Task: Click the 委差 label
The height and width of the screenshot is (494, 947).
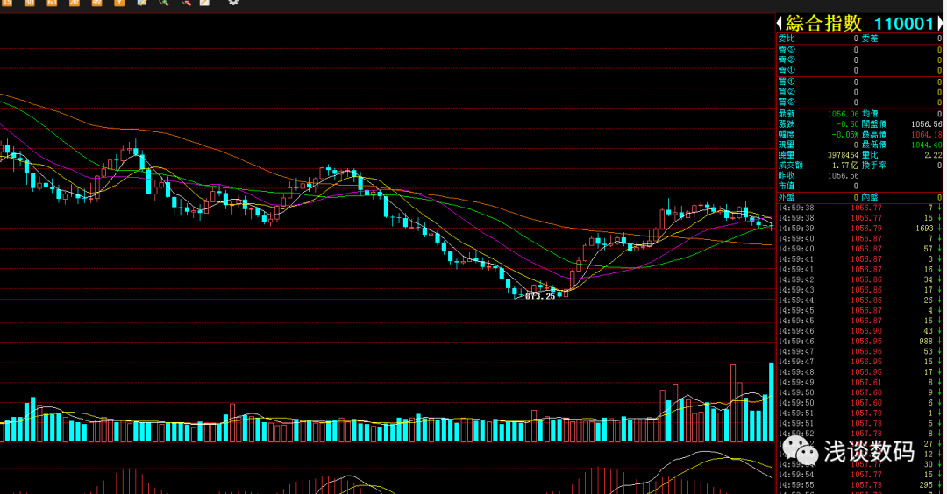Action: coord(870,38)
